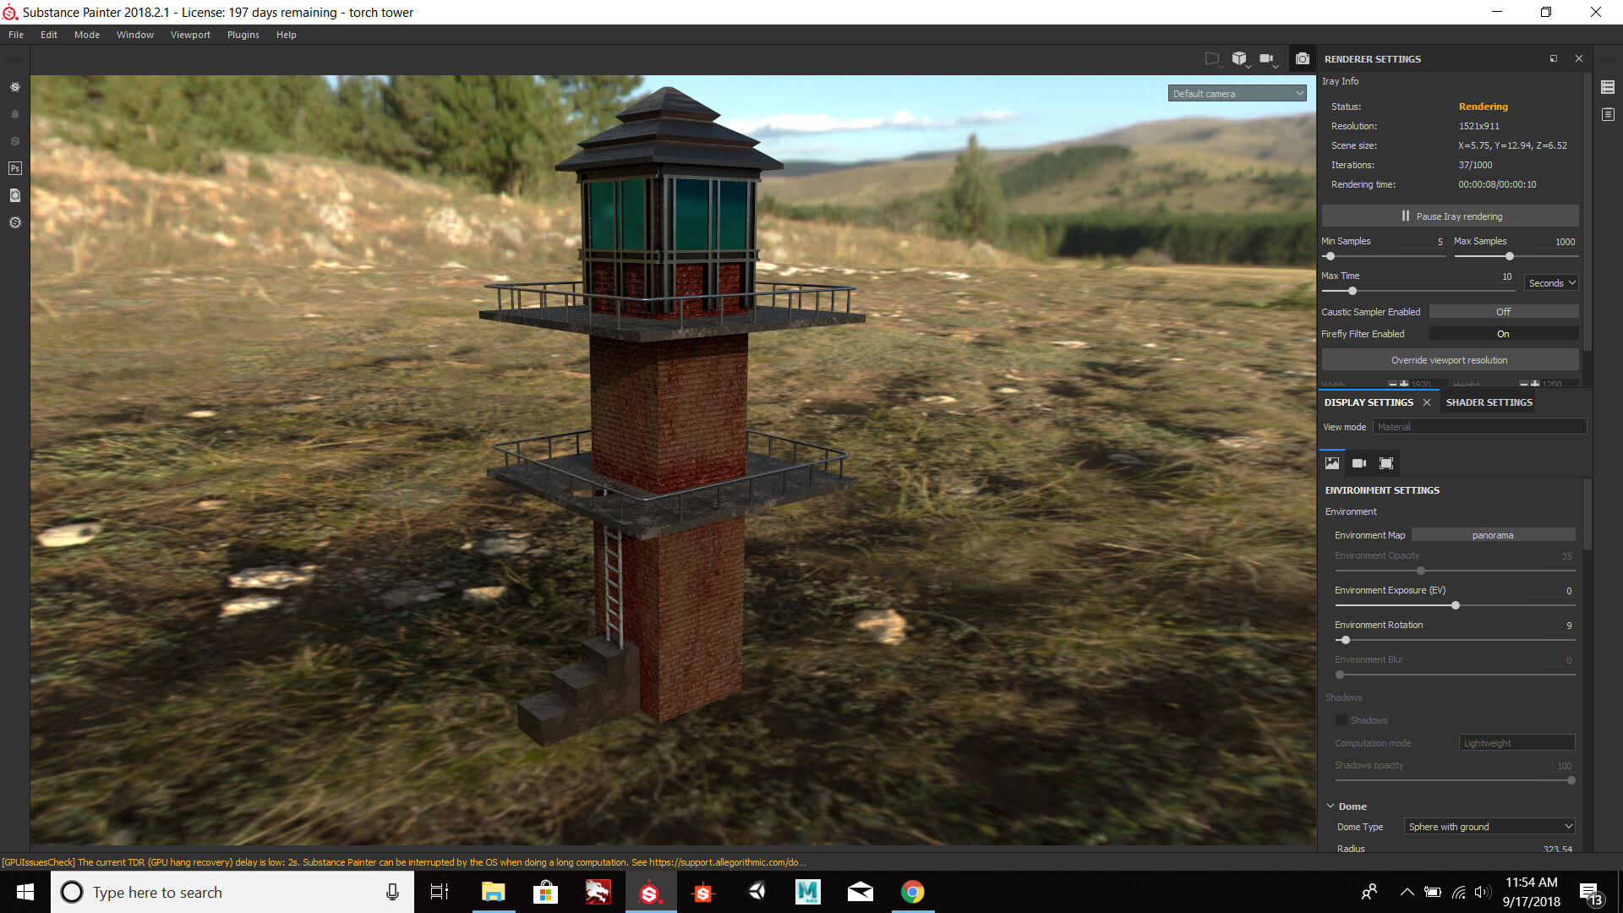Open the Default camera dropdown
The height and width of the screenshot is (913, 1623).
(1237, 93)
